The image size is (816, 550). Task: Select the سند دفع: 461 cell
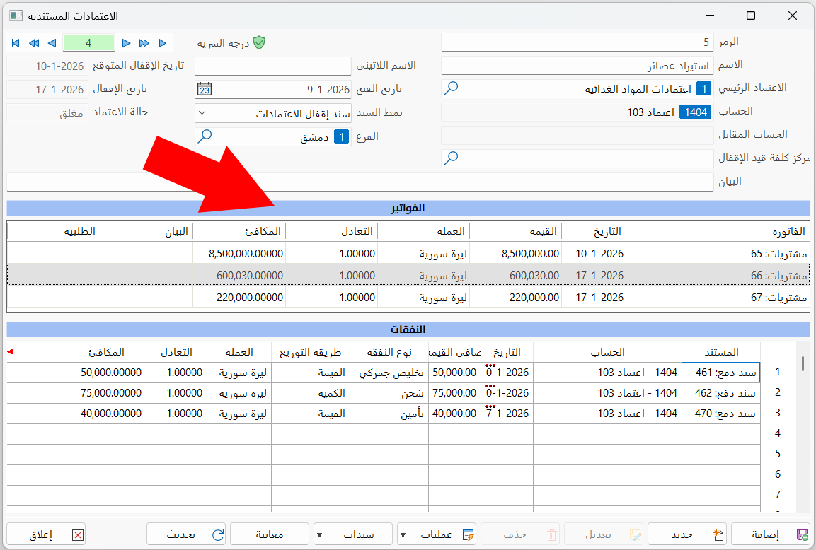pos(720,373)
